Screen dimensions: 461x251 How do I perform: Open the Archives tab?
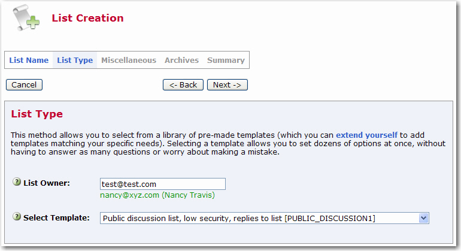point(181,60)
